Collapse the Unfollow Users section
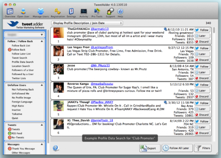Image resolution: width=221 pixels, height=158 pixels. (42, 85)
